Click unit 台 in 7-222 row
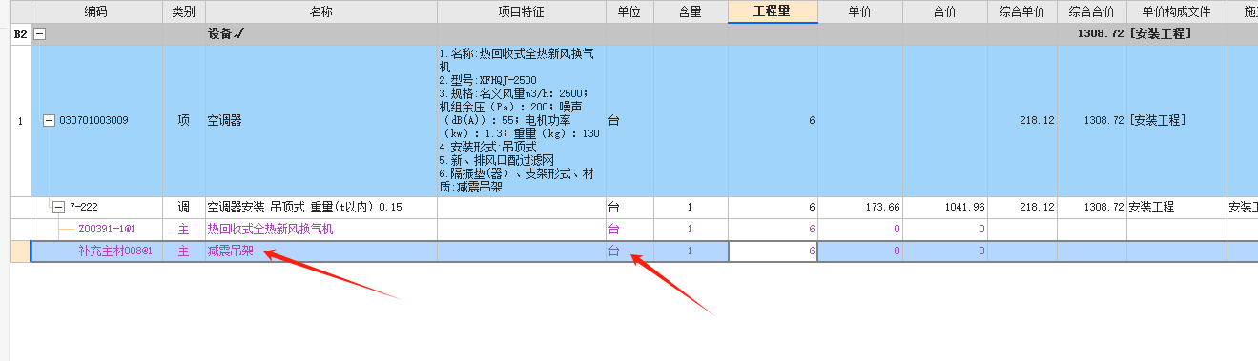Screen dimensions: 1258x361 coord(629,208)
